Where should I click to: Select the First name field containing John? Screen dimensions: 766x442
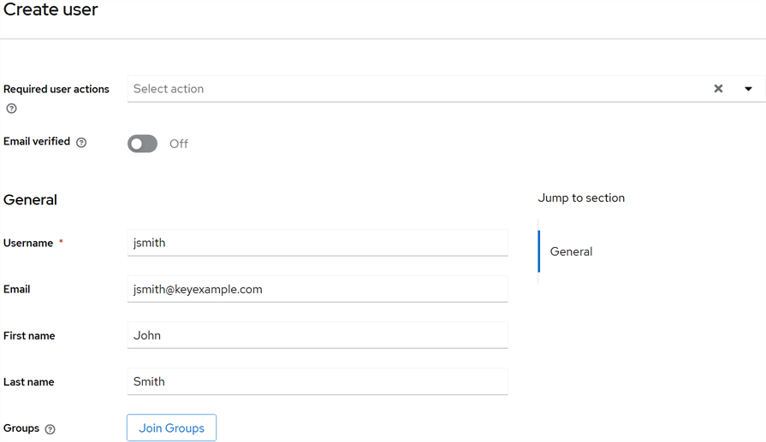(x=317, y=335)
